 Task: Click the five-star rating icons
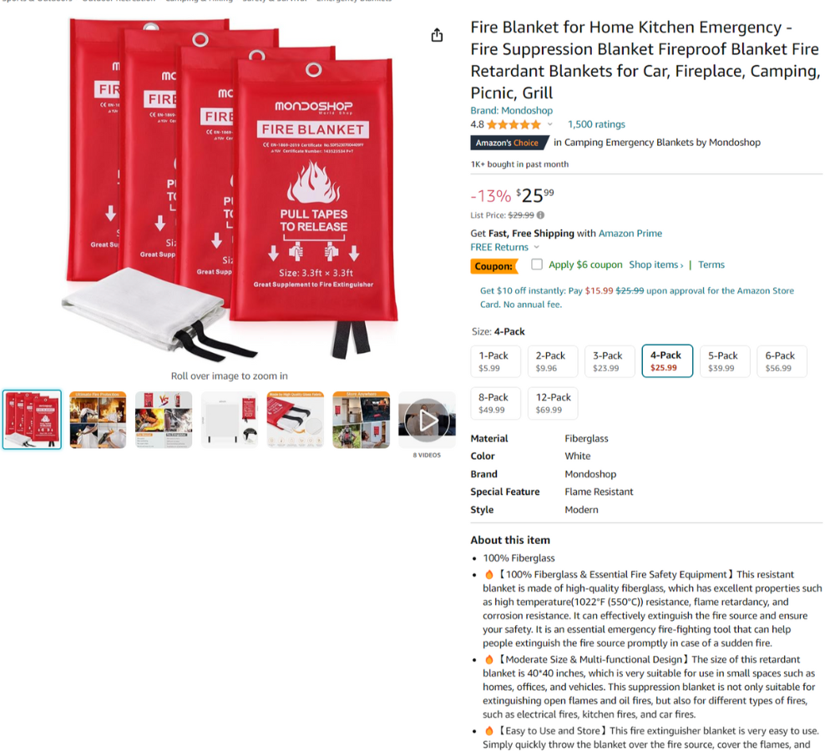point(514,124)
